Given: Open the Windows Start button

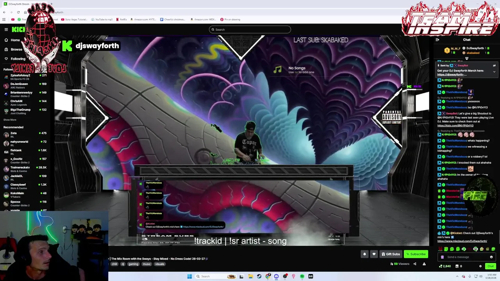Looking at the screenshot, I should (189, 276).
